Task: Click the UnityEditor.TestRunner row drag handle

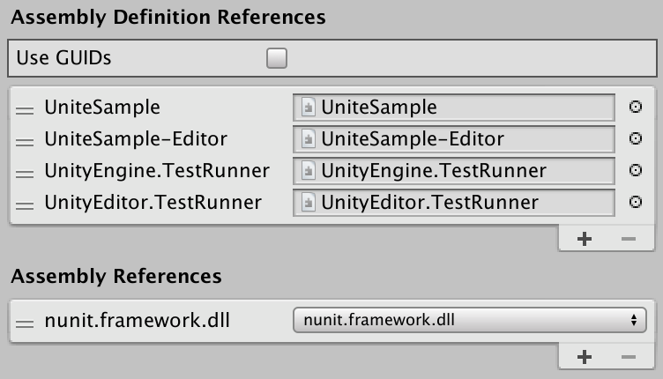Action: [x=25, y=205]
